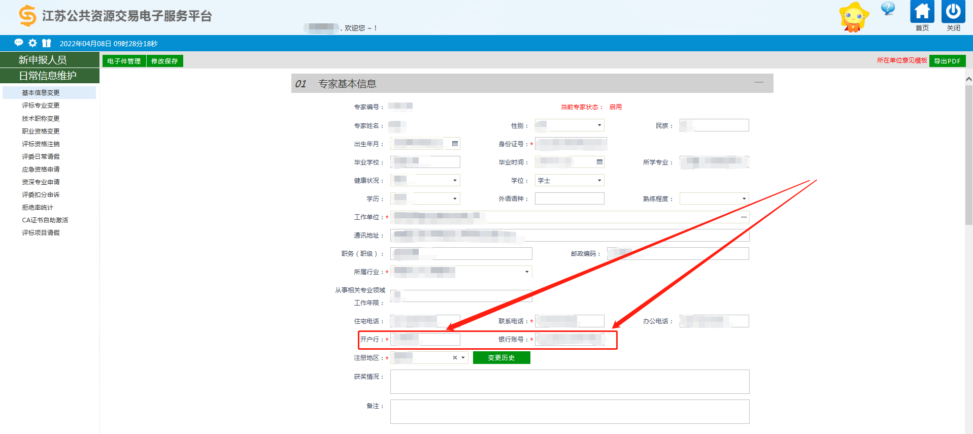Open the 所在单位意见模板 link

tap(902, 60)
